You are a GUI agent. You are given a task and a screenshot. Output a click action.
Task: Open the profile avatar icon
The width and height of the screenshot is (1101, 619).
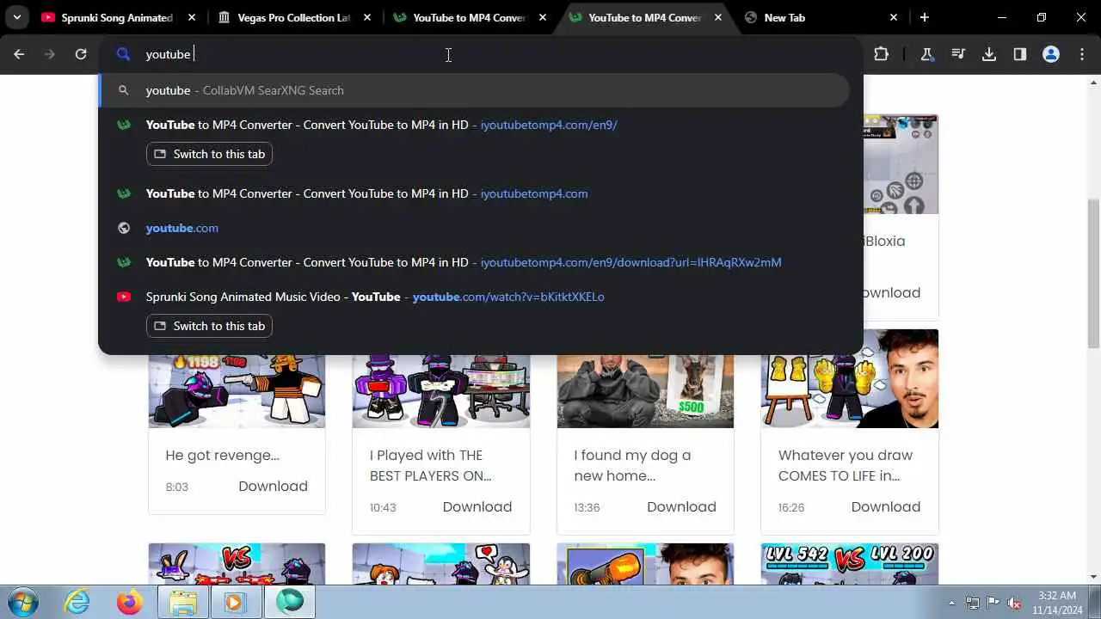pos(1051,54)
